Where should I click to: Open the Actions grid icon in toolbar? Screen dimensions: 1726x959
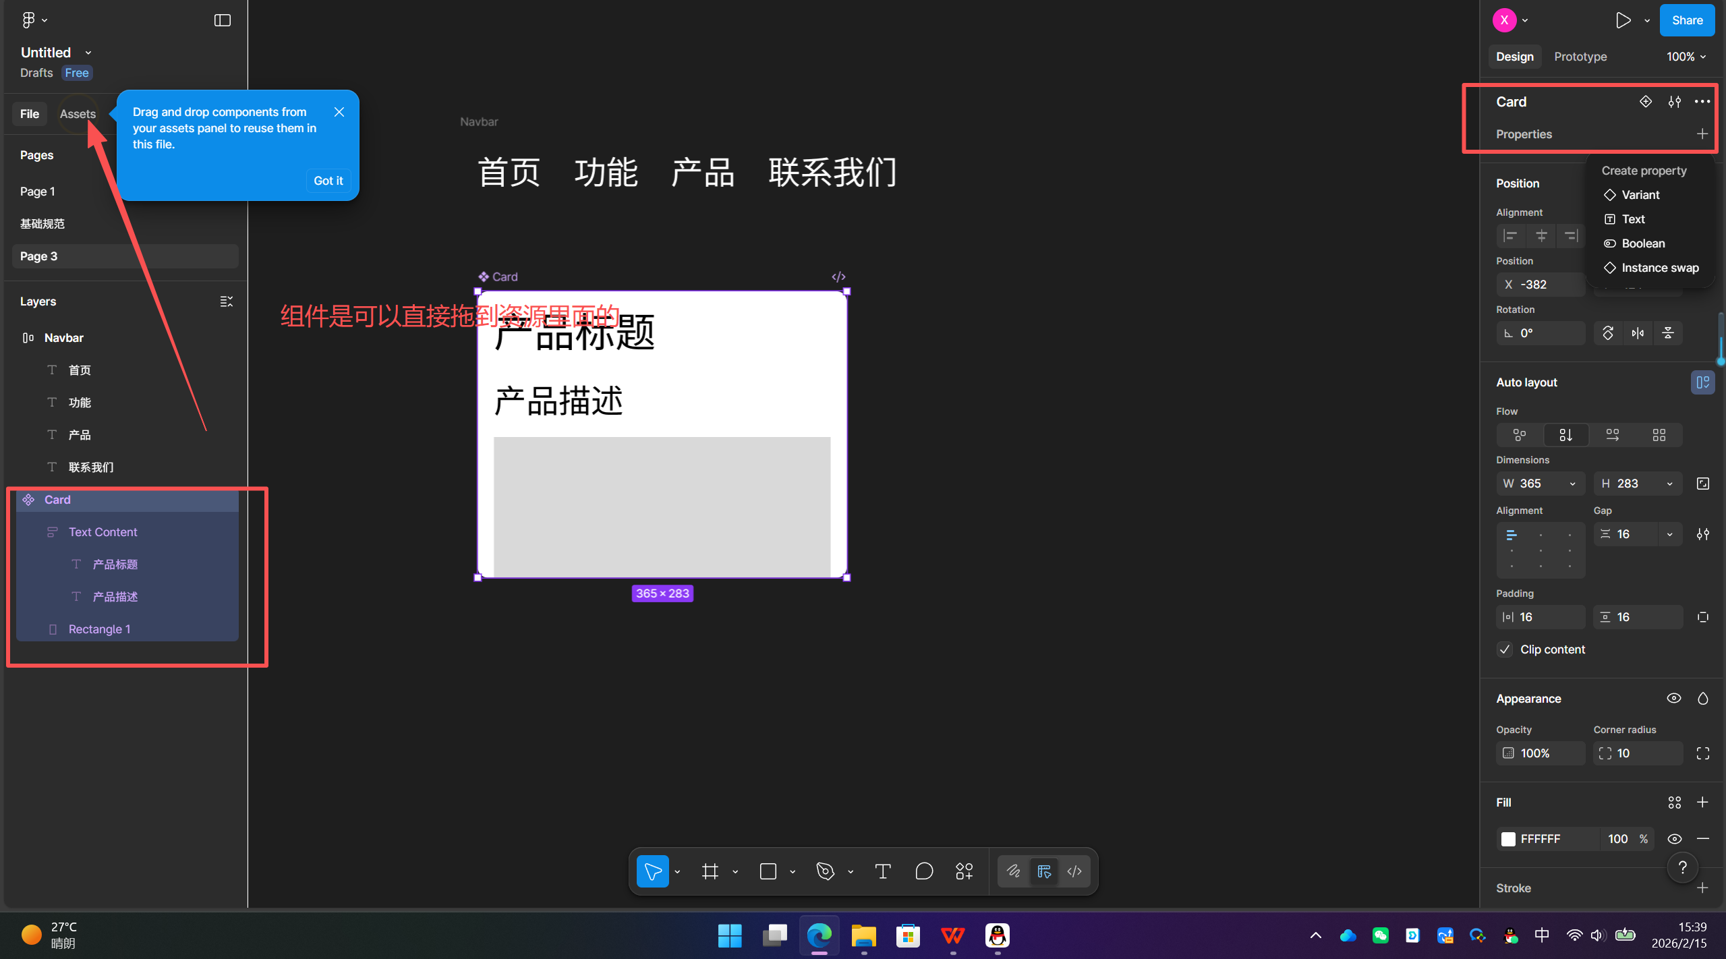point(963,871)
